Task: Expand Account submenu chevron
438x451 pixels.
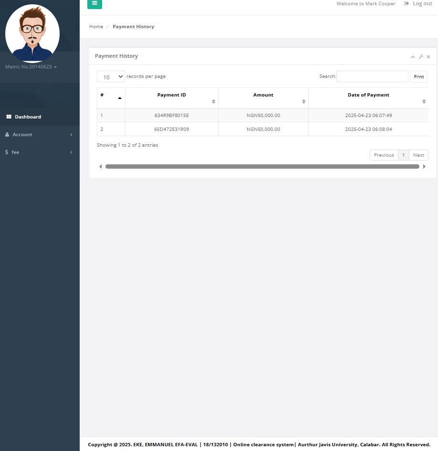Action: (71, 135)
